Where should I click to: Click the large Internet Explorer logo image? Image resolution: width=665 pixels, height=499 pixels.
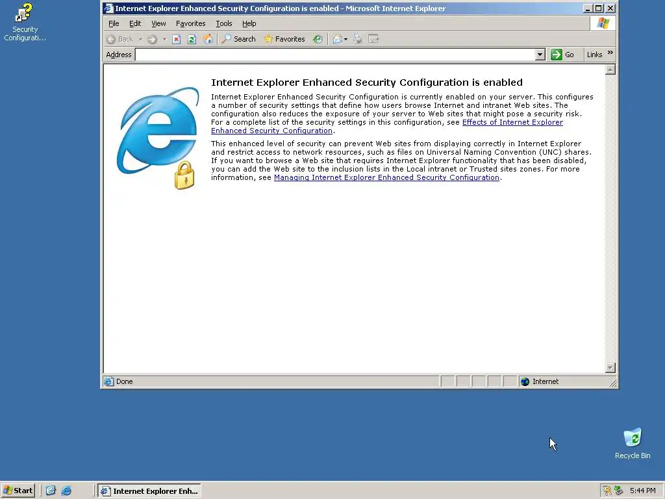(157, 138)
